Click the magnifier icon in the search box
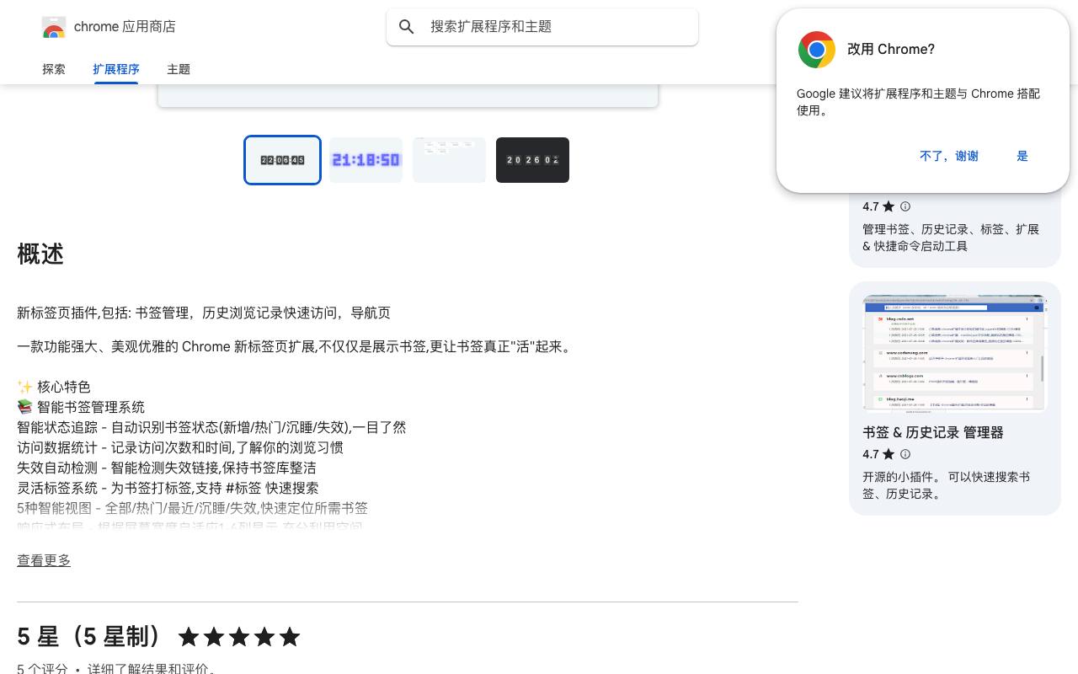This screenshot has width=1078, height=674. [x=407, y=27]
